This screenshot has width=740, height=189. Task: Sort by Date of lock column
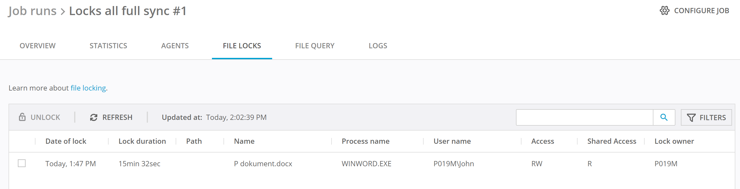[x=66, y=141]
